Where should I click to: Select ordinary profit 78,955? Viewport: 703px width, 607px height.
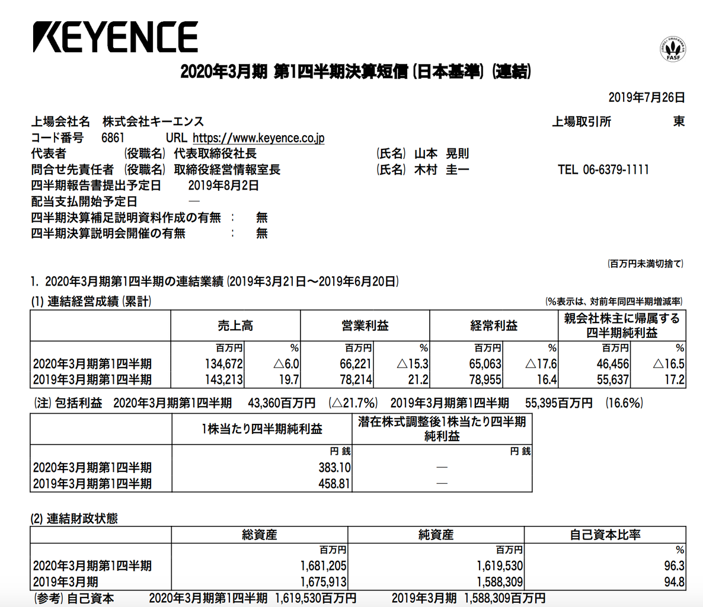(x=485, y=380)
